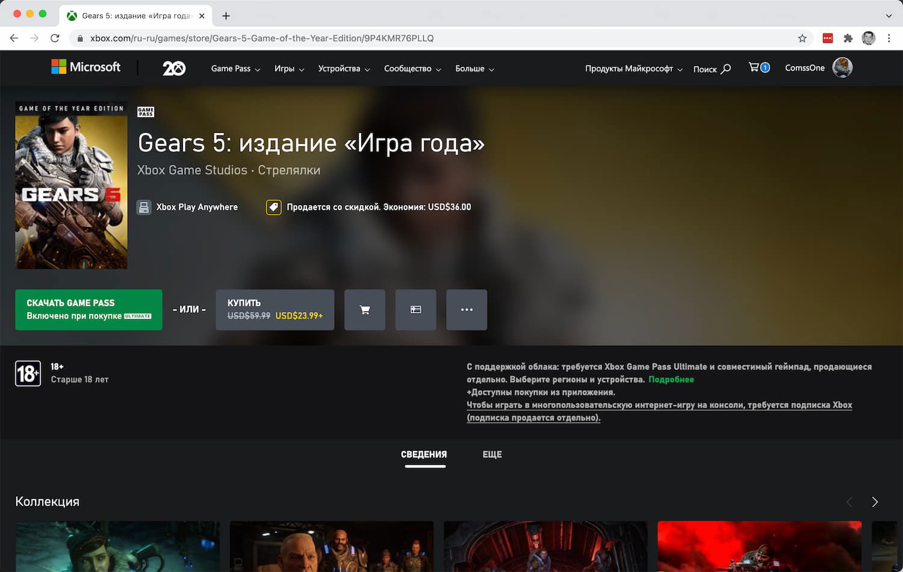This screenshot has height=572, width=903.
Task: Click the browser address bar URL
Action: click(x=262, y=38)
